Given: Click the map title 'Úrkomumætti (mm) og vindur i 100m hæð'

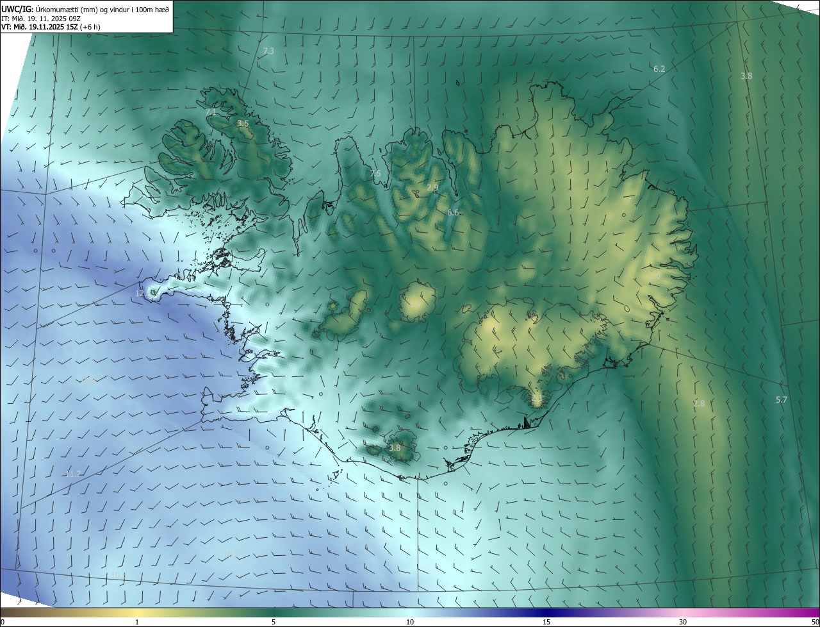Looking at the screenshot, I should tap(103, 10).
